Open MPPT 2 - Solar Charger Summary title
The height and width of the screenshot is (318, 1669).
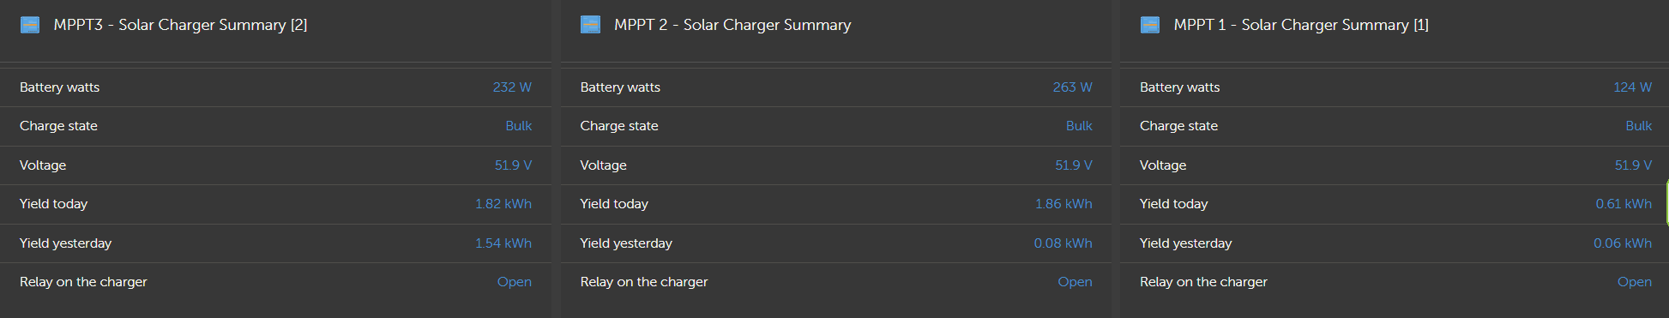732,25
